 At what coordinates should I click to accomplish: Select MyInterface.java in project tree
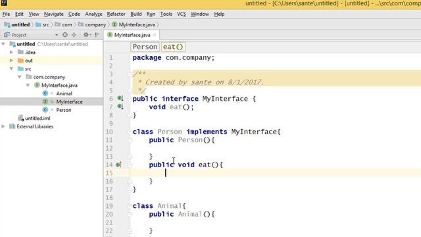pos(56,85)
